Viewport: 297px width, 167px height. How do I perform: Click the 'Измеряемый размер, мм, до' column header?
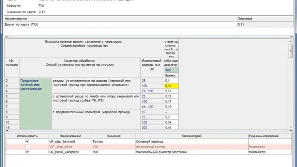pos(152,68)
